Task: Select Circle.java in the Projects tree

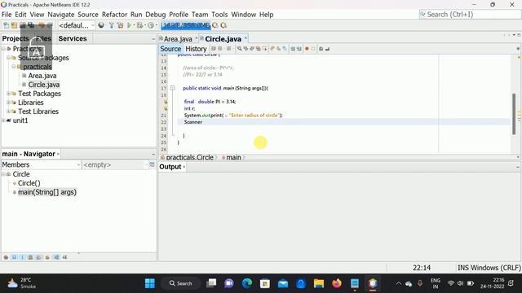Action: [43, 85]
